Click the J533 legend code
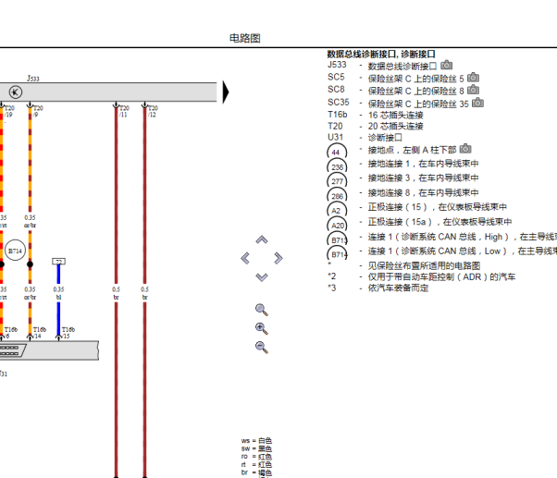This screenshot has height=478, width=557. tap(337, 65)
